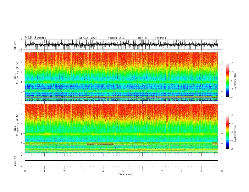Click the '2' kHz tick on ch.2 frequency axis
249x192 pixels.
click(22, 143)
